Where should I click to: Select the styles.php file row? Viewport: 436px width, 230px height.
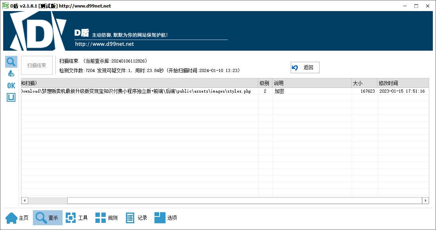(x=225, y=91)
